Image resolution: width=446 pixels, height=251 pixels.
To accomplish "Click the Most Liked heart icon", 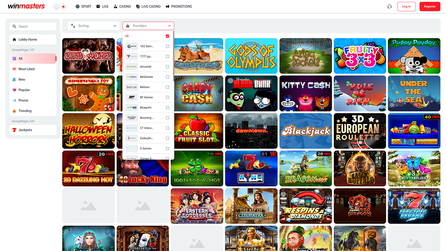I will tap(14, 69).
